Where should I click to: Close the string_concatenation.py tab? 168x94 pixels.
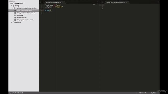point(63,2)
